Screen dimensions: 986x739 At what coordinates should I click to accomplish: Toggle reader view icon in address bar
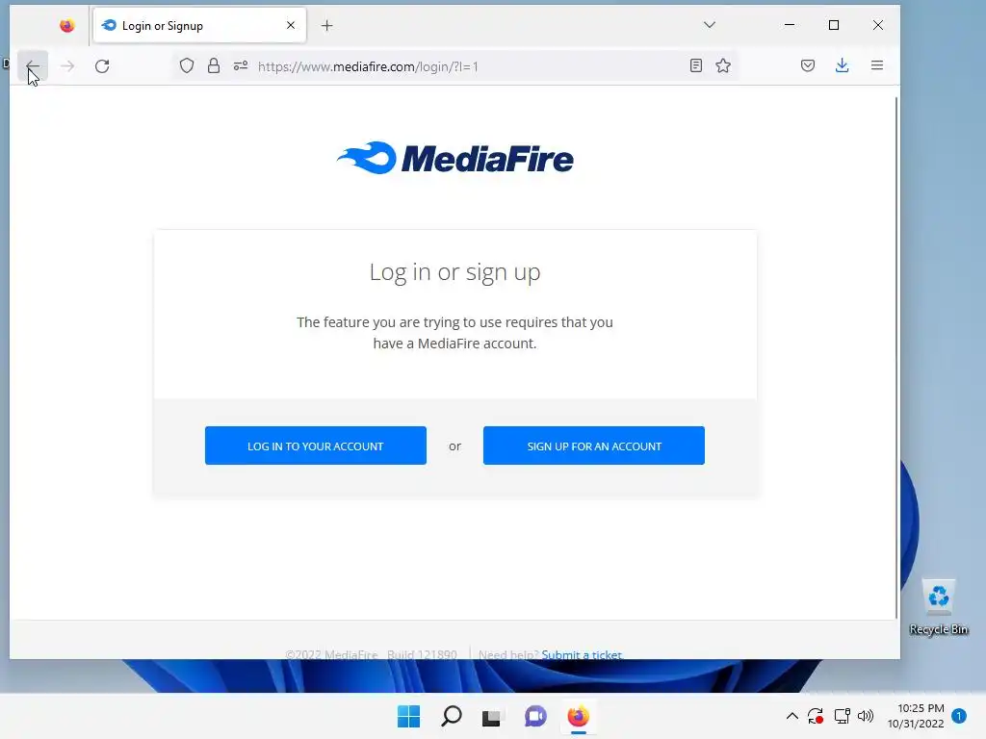695,66
